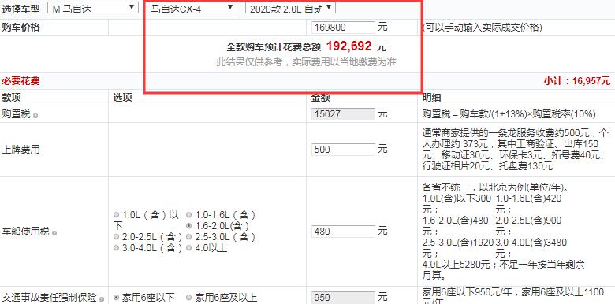The height and width of the screenshot is (304, 615).
Task: Click the 购车价格 row label
Action: click(20, 28)
